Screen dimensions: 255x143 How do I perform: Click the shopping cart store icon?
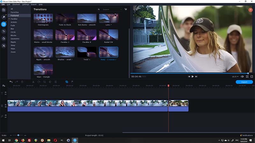click(126, 10)
